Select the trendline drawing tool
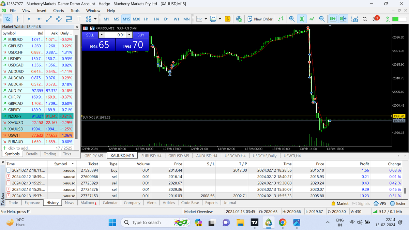409x230 pixels. coord(49,19)
